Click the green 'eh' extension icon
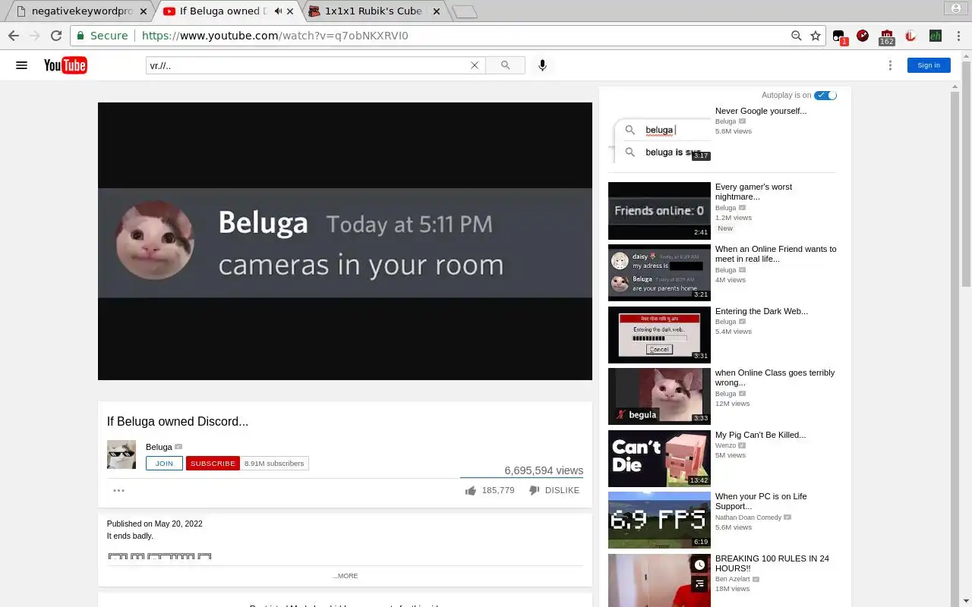 point(935,36)
